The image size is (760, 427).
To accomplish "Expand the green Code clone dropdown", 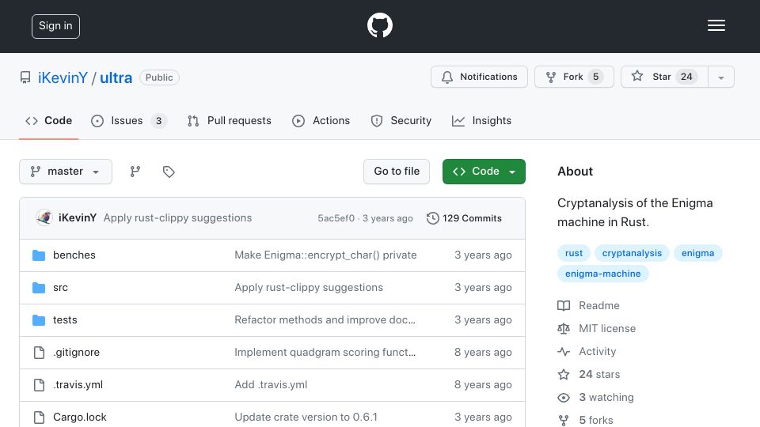I will click(484, 172).
